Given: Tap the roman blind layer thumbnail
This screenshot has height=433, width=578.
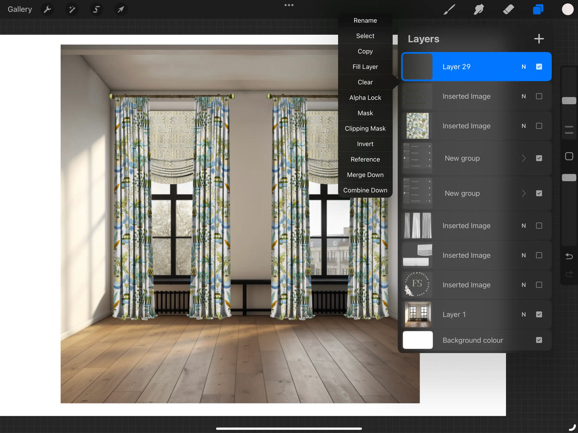Looking at the screenshot, I should [x=418, y=255].
